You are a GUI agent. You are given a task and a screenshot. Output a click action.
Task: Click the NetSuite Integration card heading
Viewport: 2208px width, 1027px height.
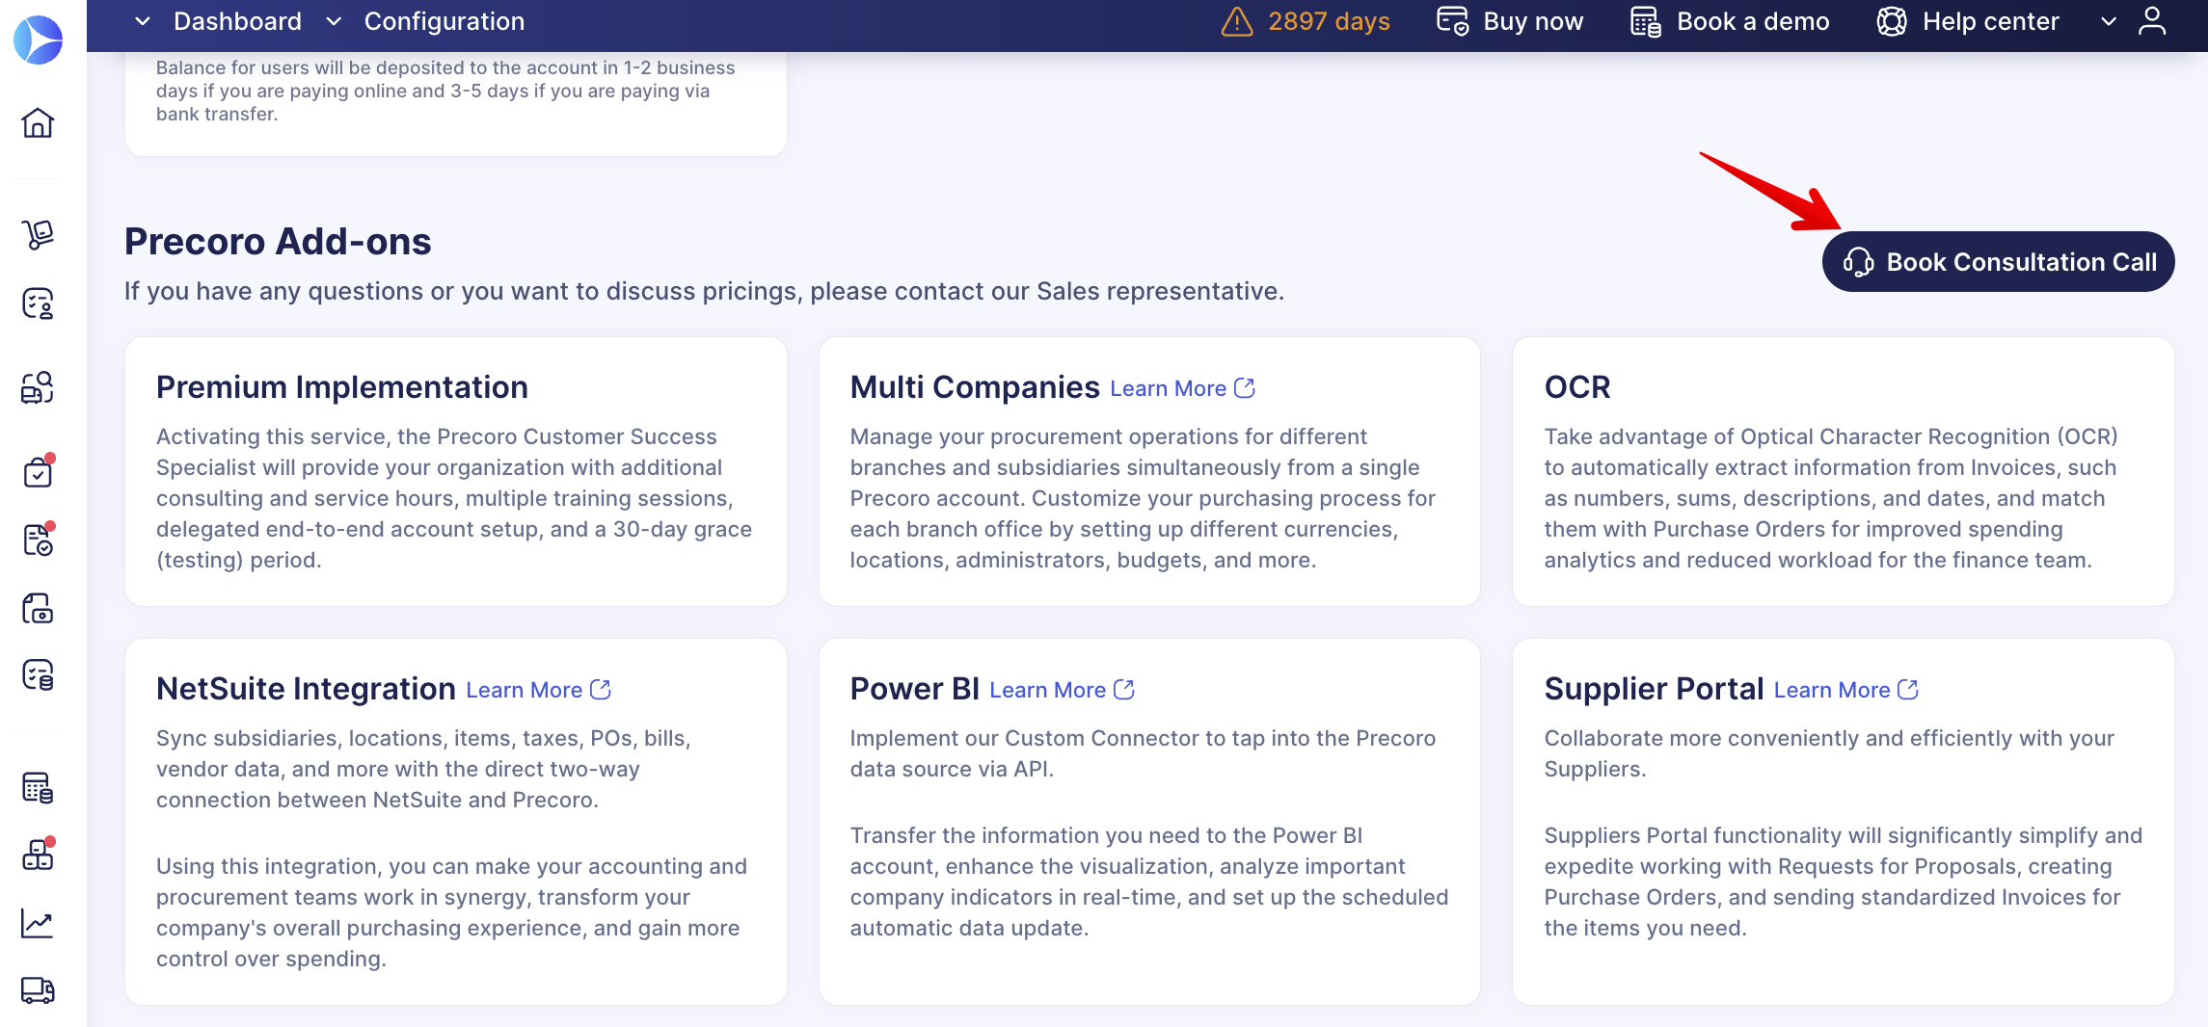(306, 689)
